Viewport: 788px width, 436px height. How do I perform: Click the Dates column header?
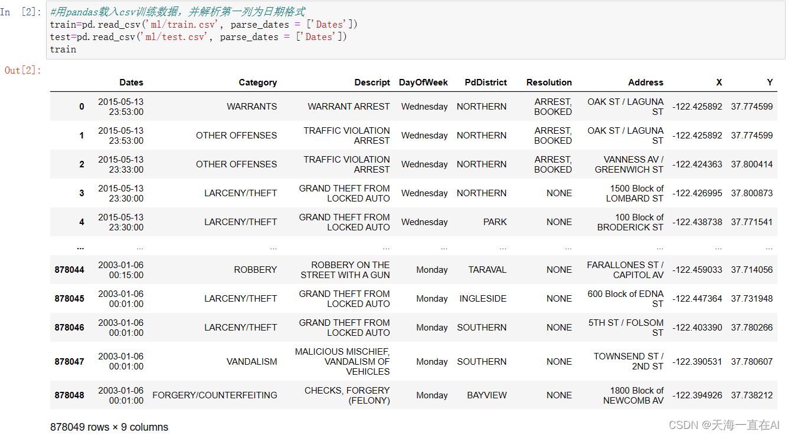131,82
